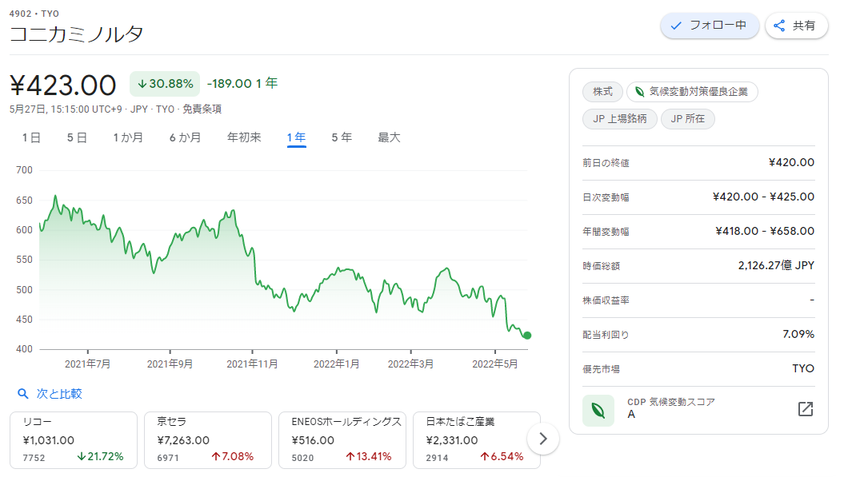
Task: Click the 年間変動幅 ¥418.00 - ¥658.00 value
Action: point(764,231)
